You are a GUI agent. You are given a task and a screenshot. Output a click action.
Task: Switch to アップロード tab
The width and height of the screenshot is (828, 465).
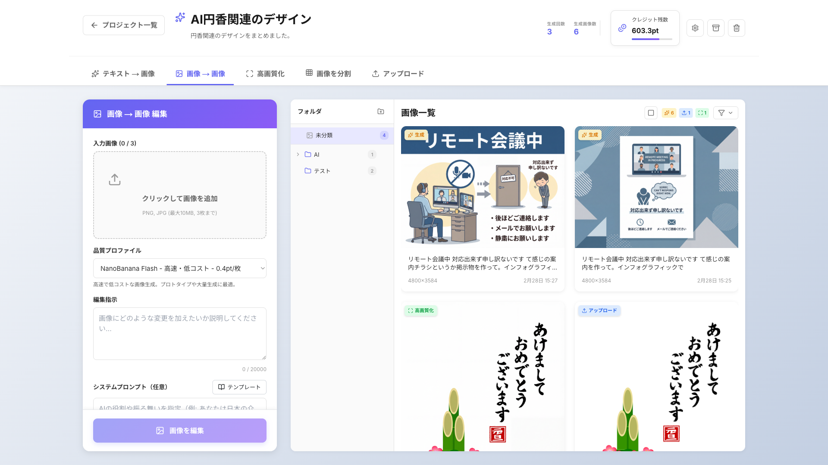[398, 74]
